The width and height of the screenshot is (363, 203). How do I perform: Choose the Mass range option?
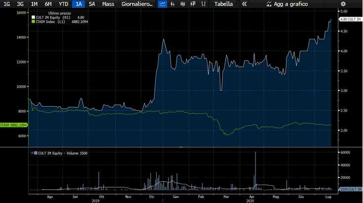(x=108, y=4)
